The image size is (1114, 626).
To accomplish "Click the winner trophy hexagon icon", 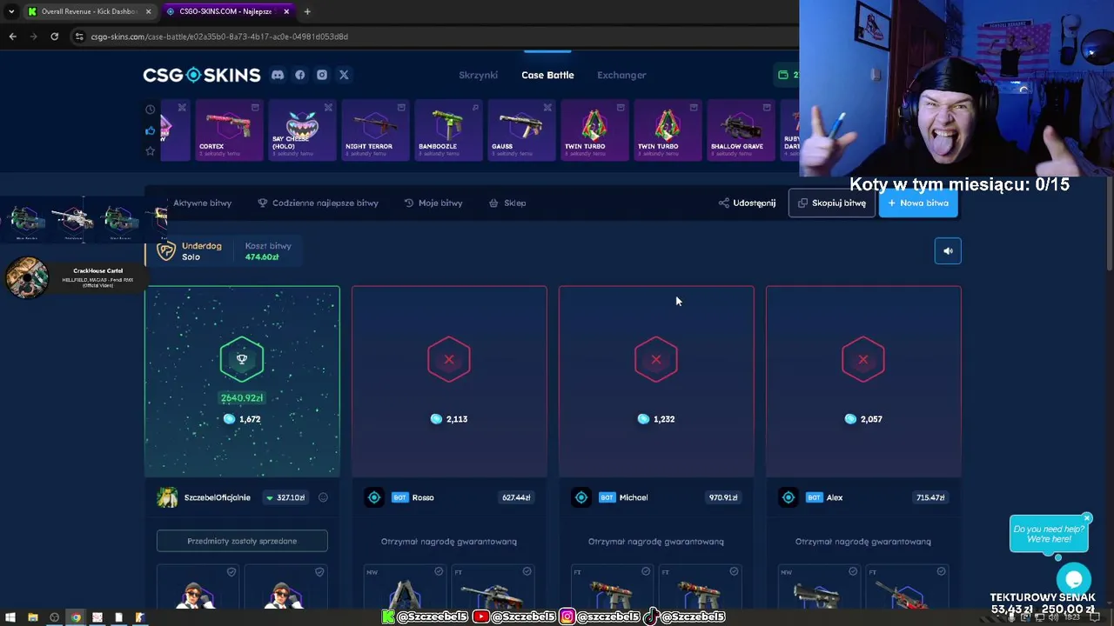I will coord(242,359).
